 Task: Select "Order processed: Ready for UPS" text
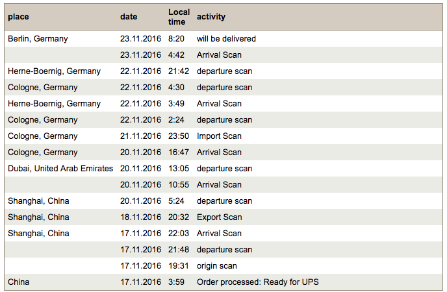click(258, 282)
